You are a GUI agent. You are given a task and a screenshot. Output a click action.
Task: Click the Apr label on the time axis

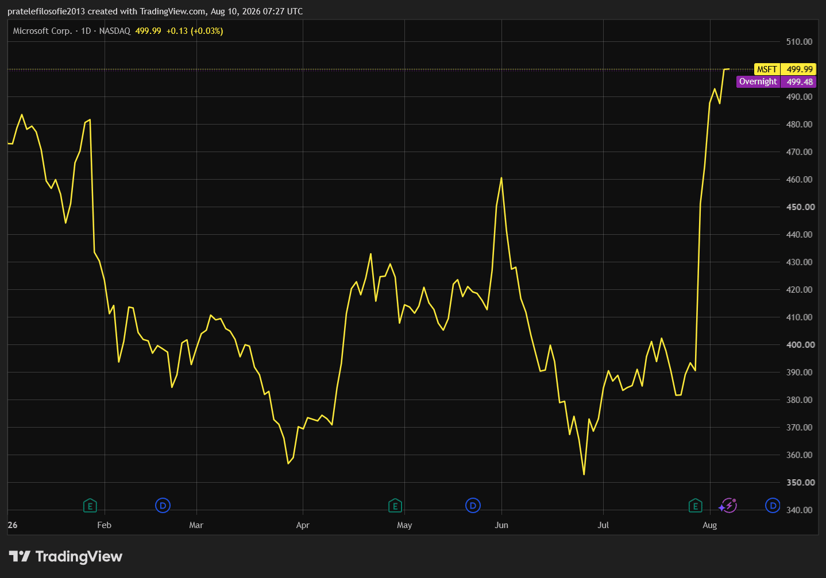coord(303,525)
